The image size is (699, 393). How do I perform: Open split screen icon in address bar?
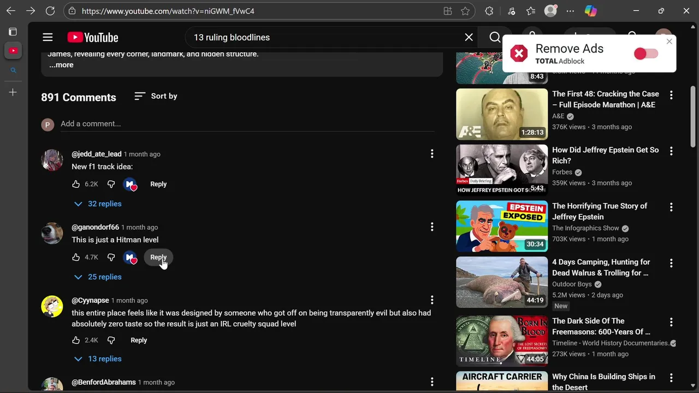click(x=448, y=11)
